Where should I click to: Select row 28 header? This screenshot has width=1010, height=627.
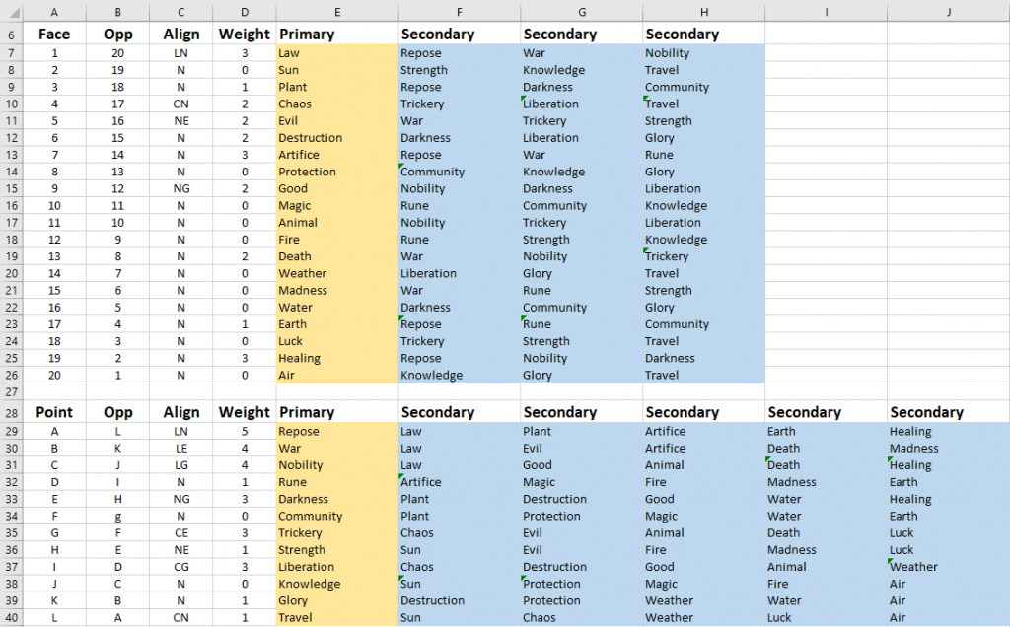point(12,412)
